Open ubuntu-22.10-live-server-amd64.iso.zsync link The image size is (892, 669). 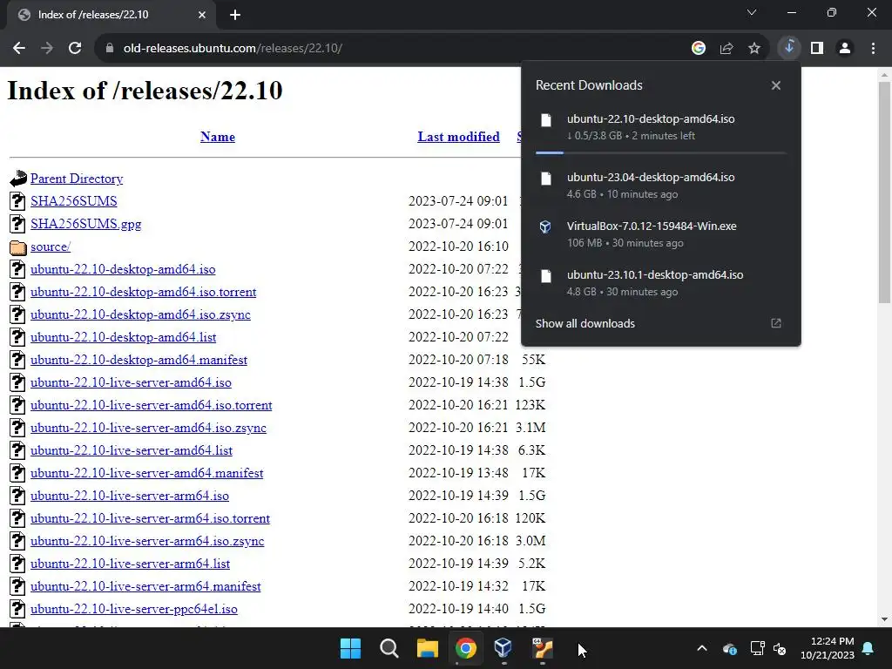(148, 428)
